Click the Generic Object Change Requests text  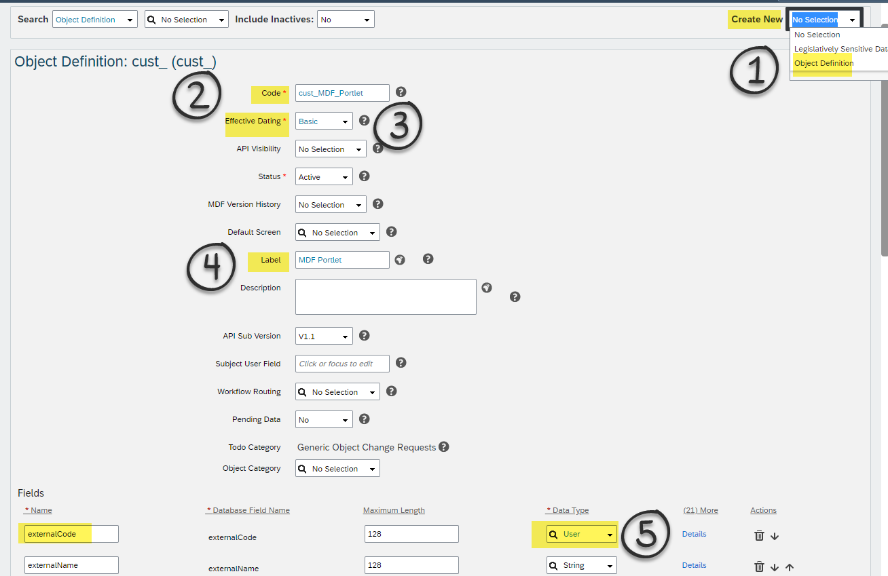367,447
